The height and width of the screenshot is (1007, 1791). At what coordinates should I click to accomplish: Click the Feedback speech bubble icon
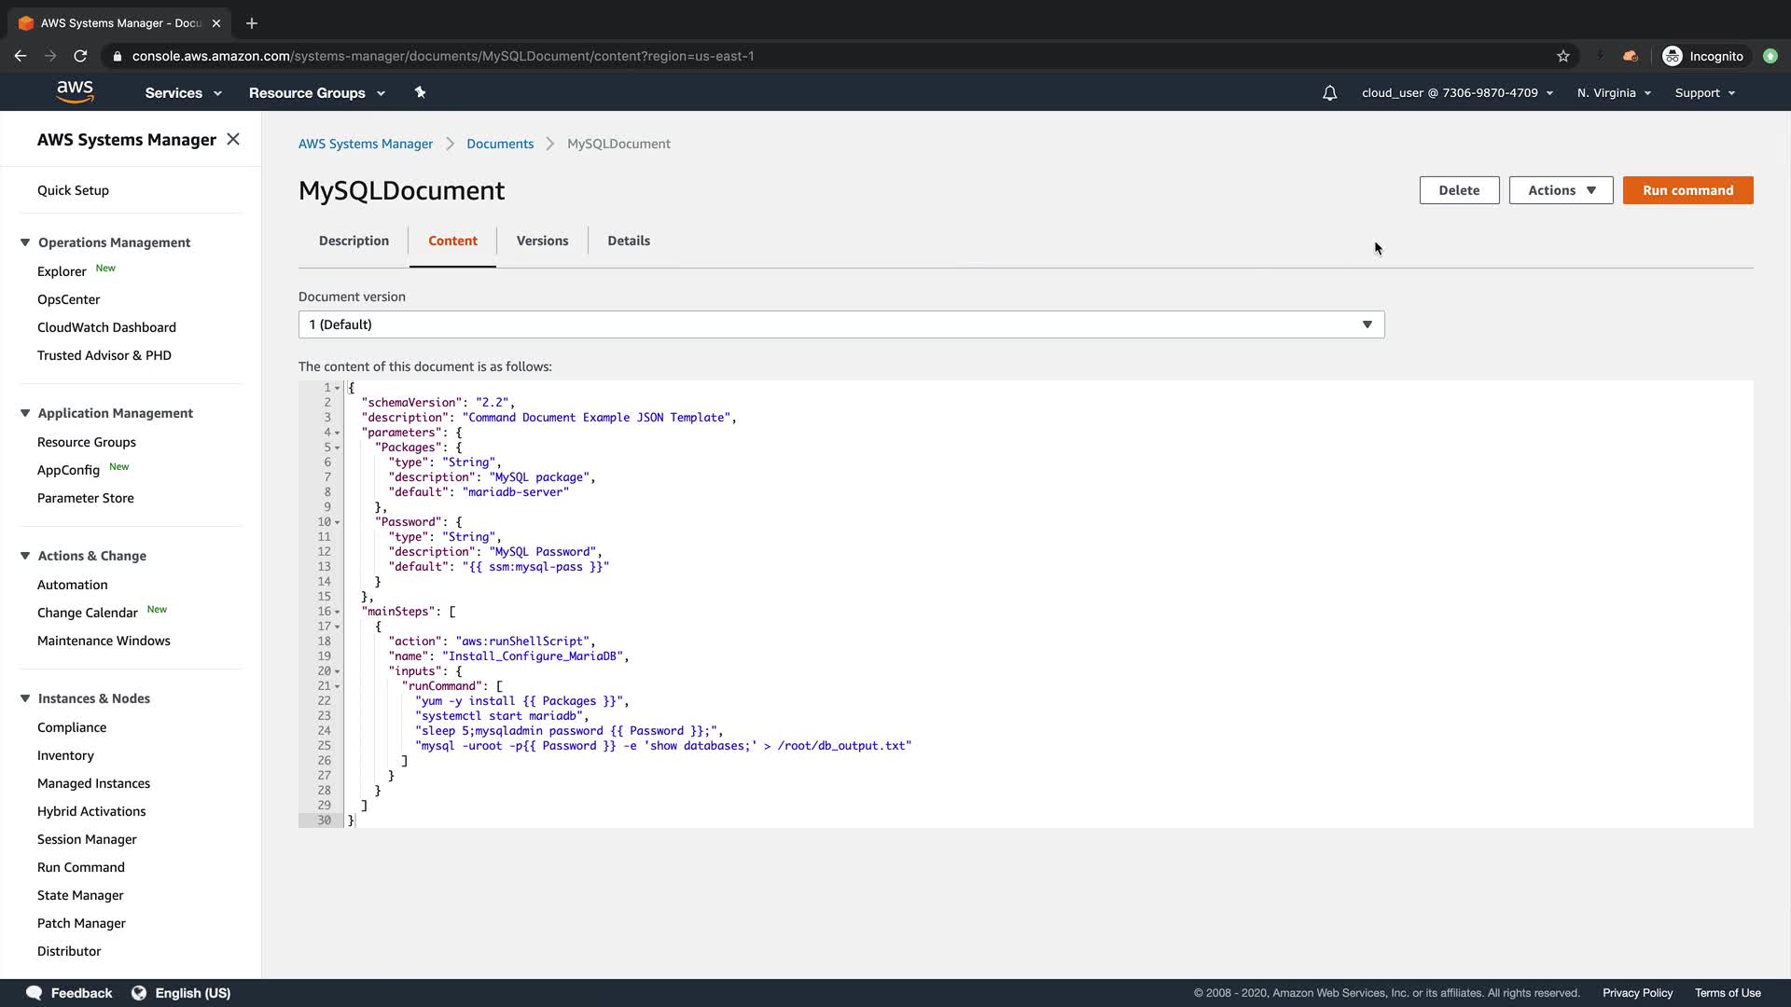pyautogui.click(x=34, y=993)
